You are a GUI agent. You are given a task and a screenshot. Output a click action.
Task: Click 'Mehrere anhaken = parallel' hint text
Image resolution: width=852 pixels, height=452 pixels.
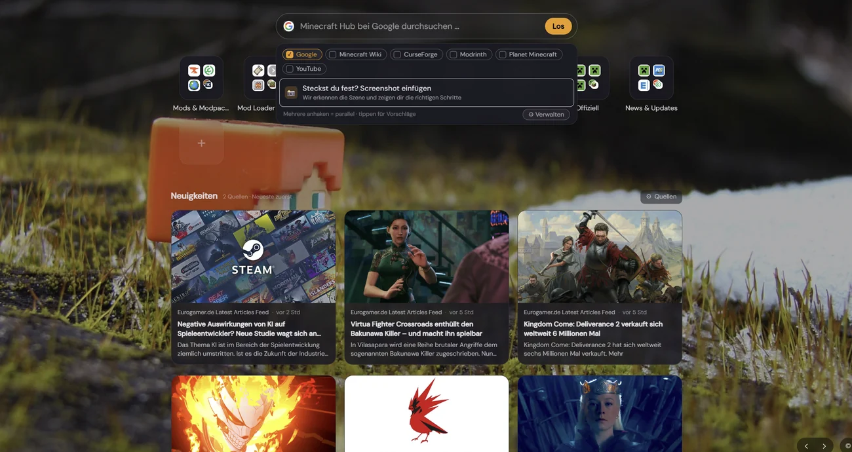point(349,114)
